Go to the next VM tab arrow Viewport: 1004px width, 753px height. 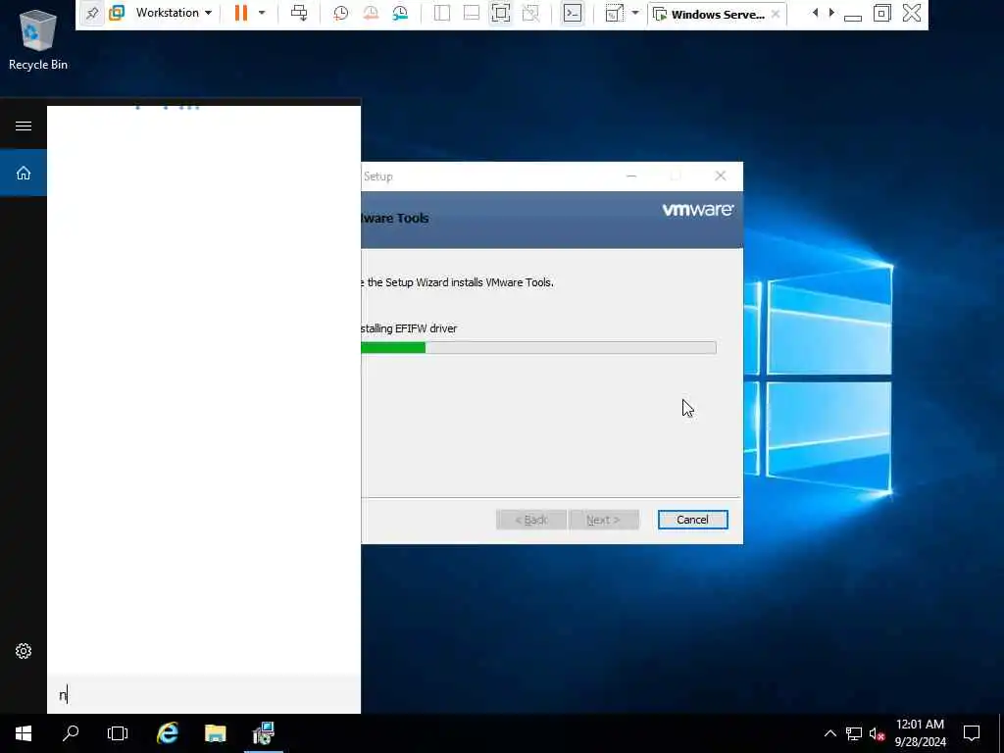coord(831,13)
